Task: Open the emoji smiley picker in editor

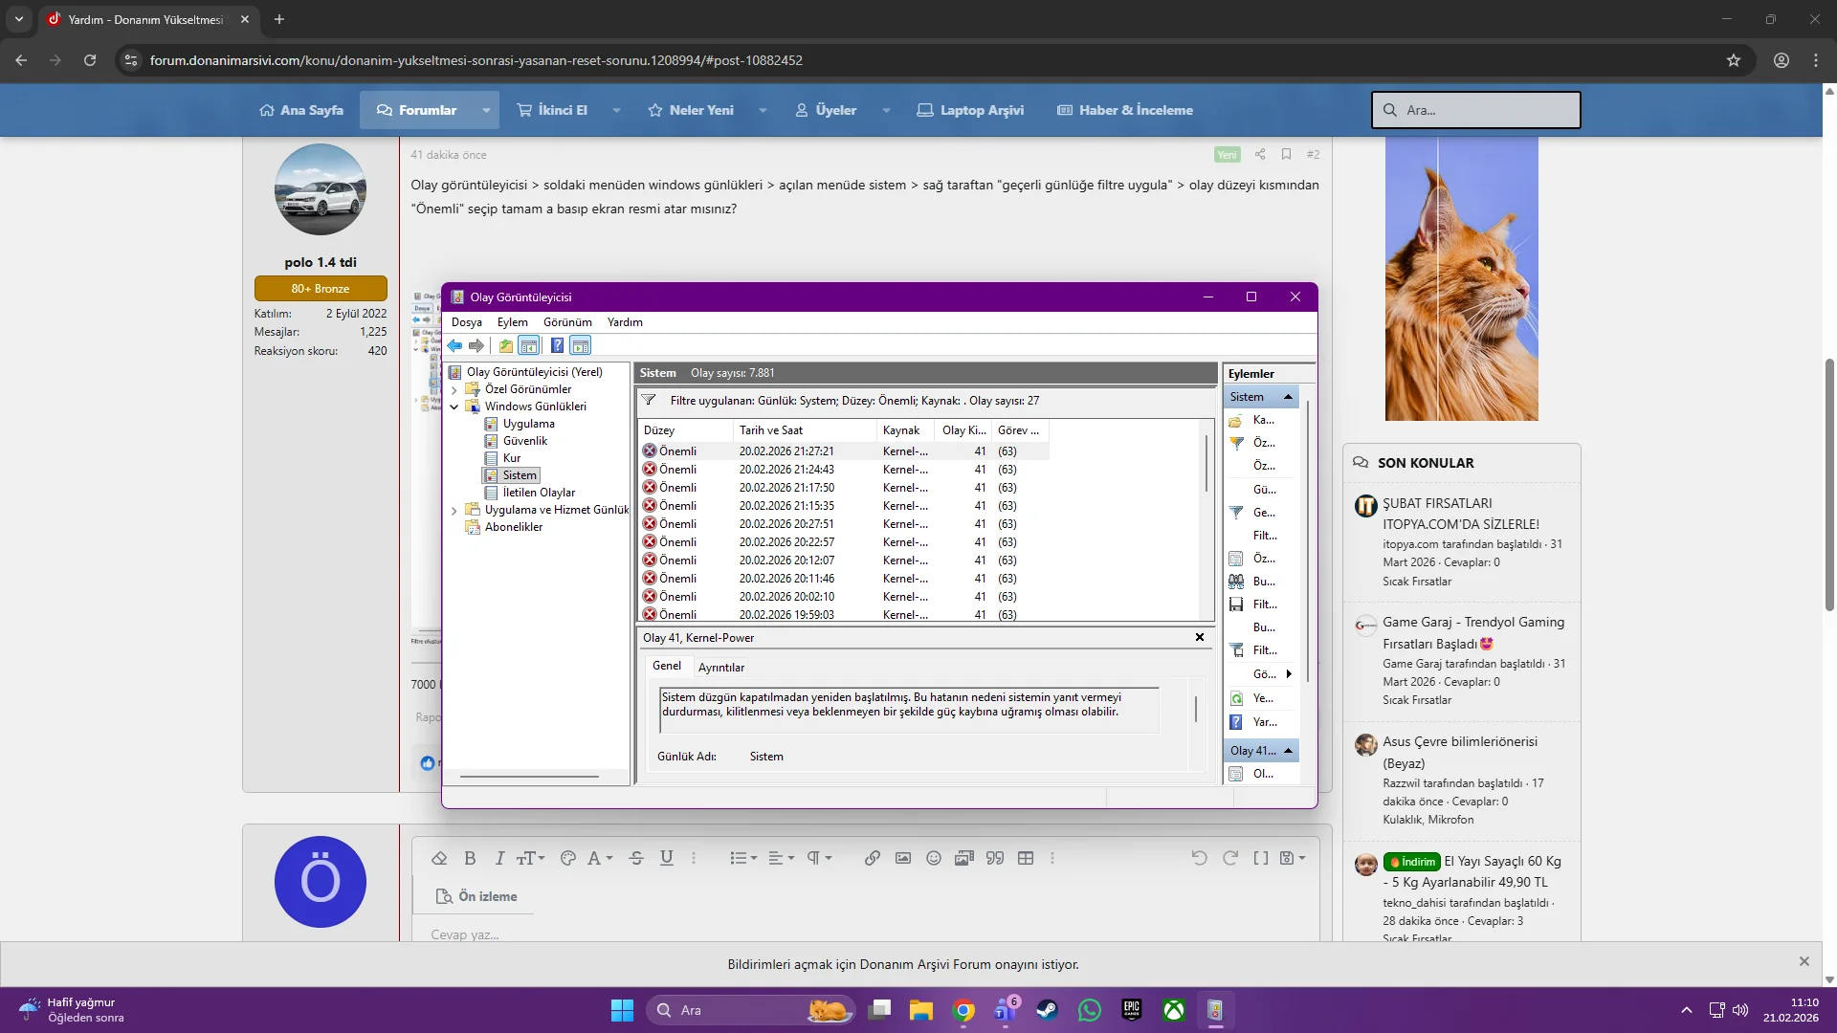Action: point(934,858)
